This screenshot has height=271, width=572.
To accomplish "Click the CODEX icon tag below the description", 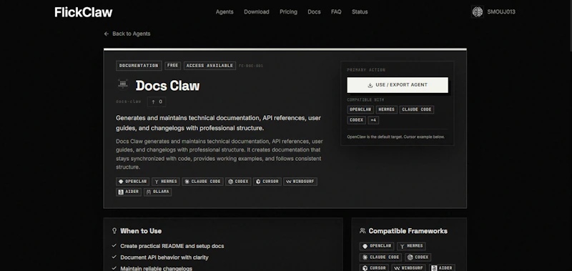I will pos(238,182).
